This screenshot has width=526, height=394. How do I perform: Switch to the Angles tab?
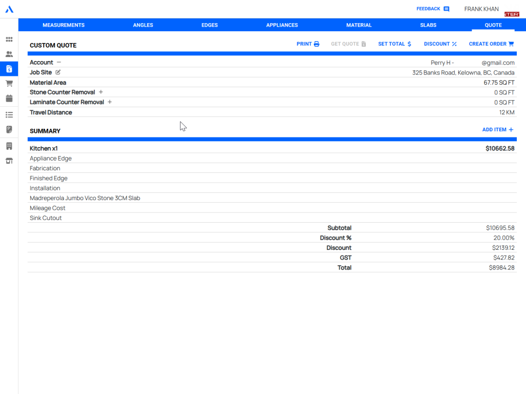tap(143, 25)
